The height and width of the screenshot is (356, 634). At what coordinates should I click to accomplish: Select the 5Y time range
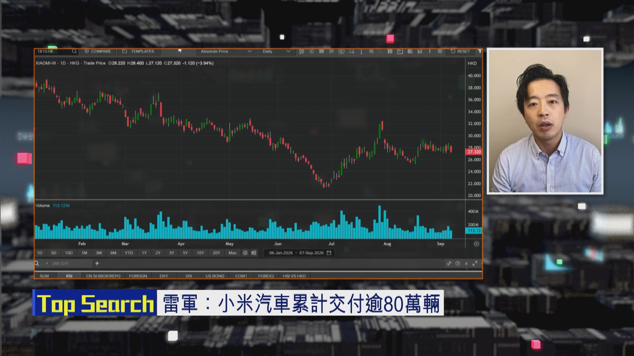[x=185, y=253]
